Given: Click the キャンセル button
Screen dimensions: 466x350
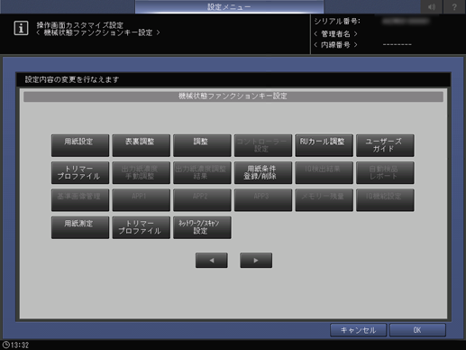Looking at the screenshot, I should click(x=358, y=330).
